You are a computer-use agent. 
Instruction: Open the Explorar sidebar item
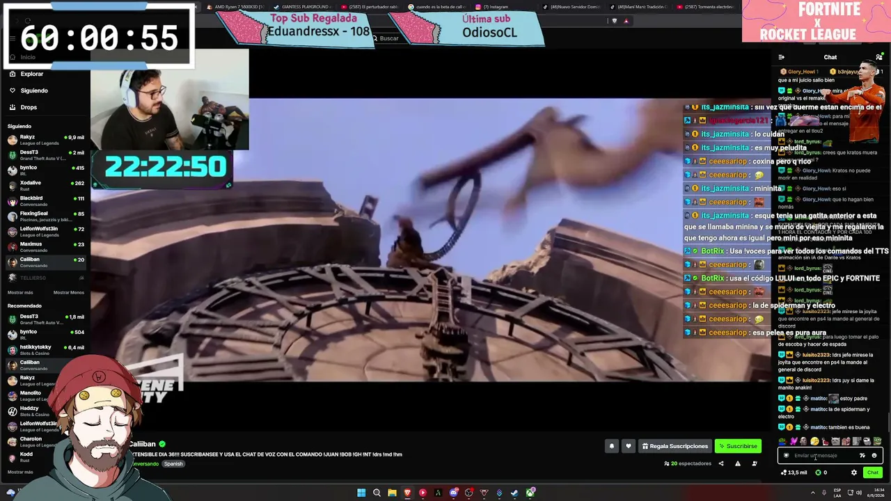tap(45, 74)
